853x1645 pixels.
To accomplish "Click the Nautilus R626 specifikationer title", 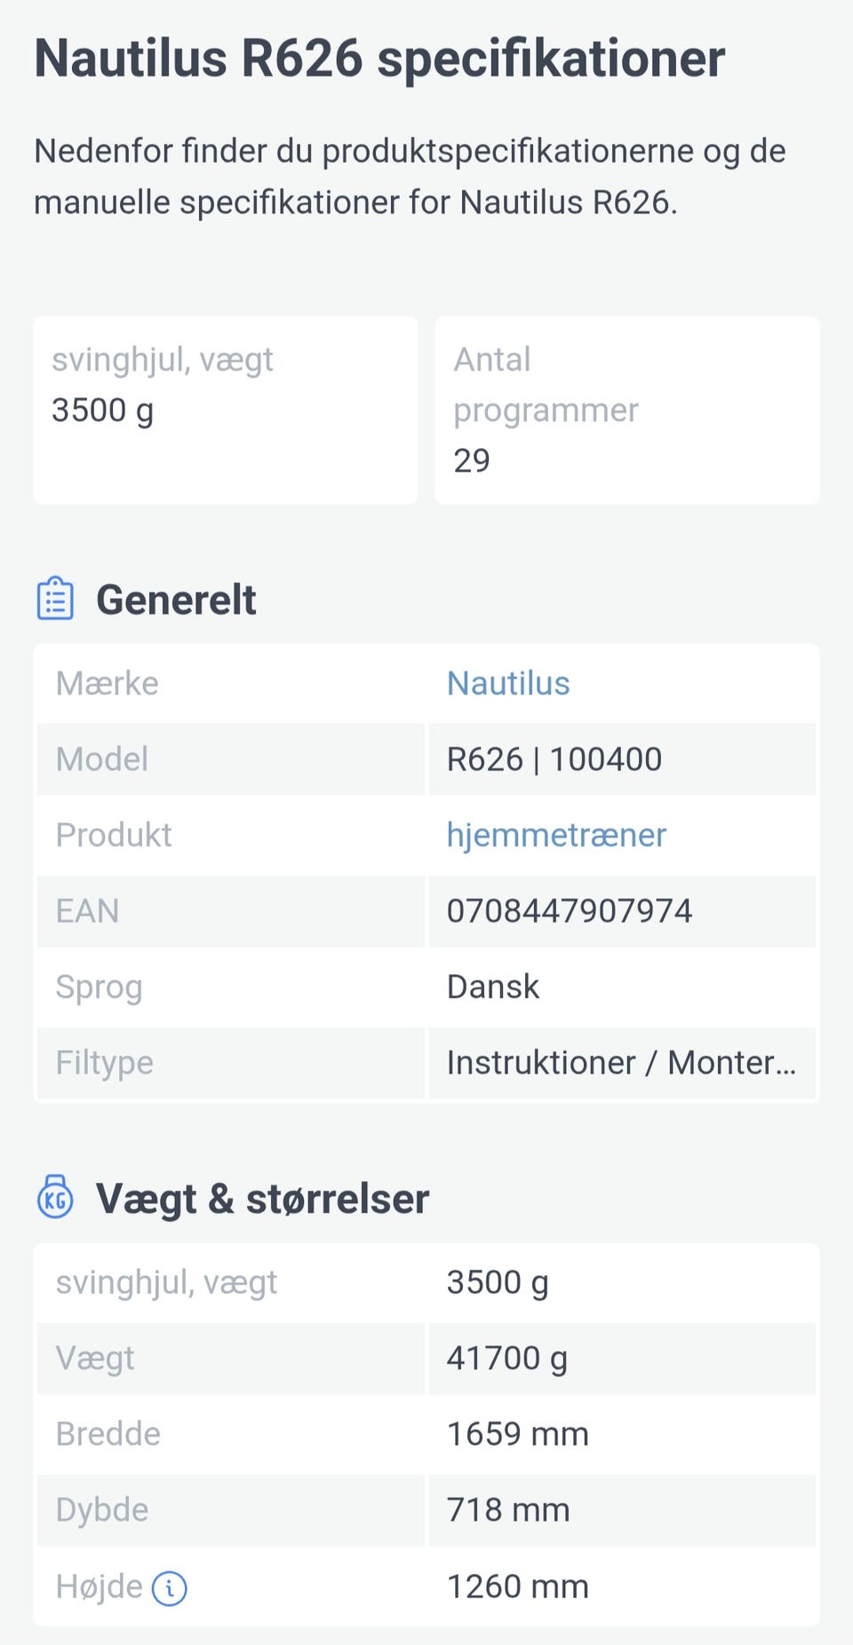I will [x=379, y=59].
